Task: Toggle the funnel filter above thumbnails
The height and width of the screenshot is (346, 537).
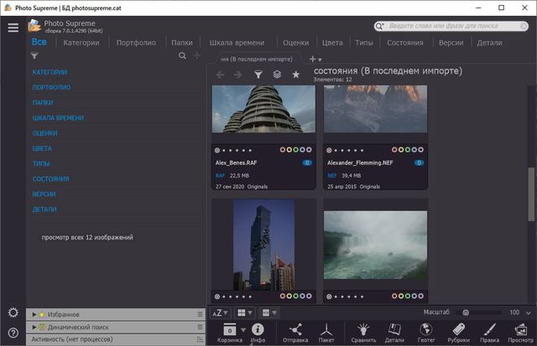Action: click(258, 75)
